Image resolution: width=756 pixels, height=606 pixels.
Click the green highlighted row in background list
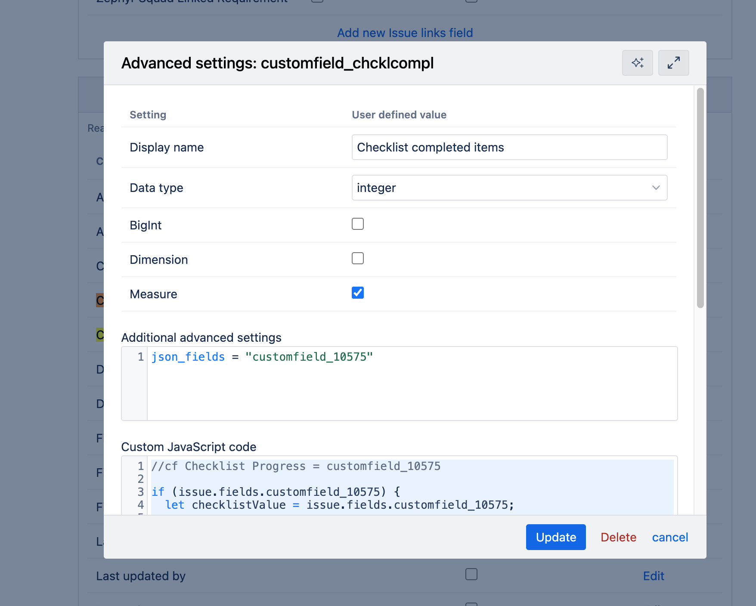100,334
